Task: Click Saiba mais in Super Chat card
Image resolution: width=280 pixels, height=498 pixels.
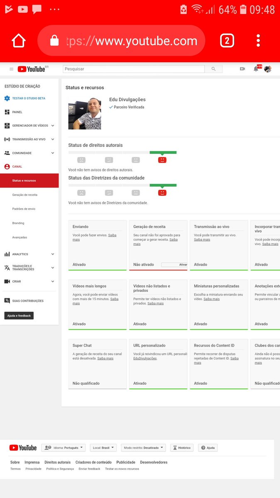Action: coord(105,358)
